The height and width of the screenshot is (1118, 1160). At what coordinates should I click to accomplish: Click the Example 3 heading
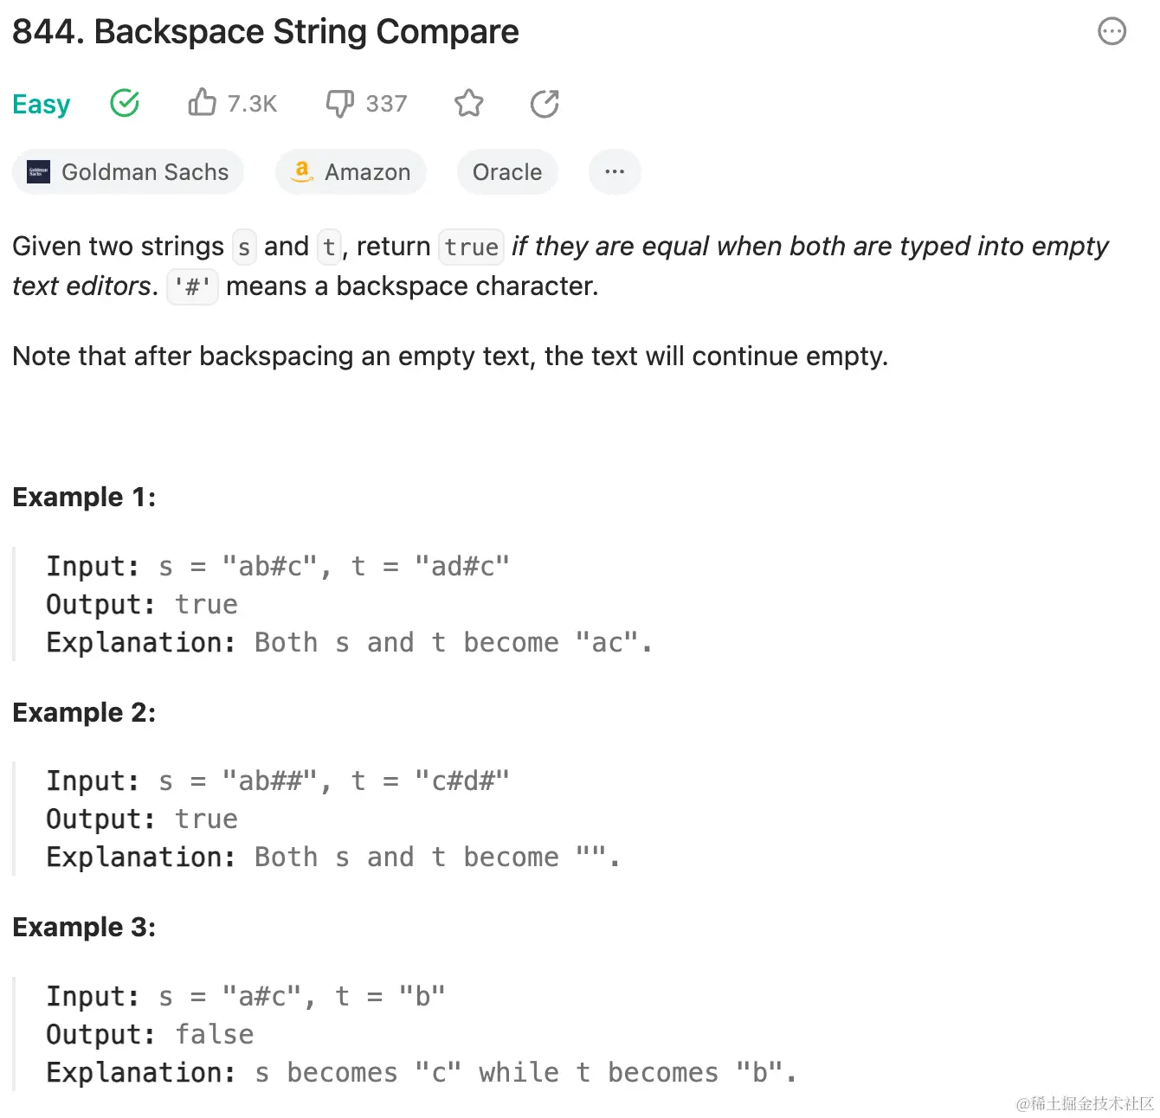click(x=84, y=927)
